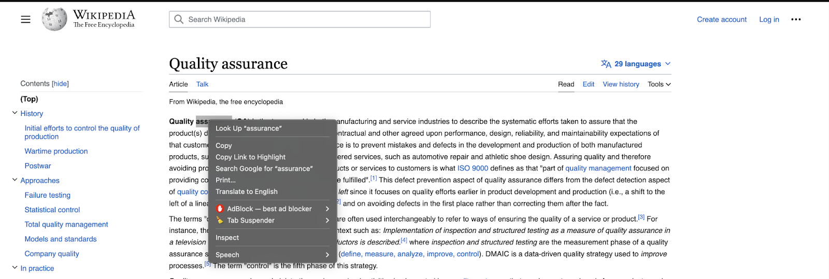Focus the Search Wikipedia field
829x279 pixels.
click(x=299, y=19)
